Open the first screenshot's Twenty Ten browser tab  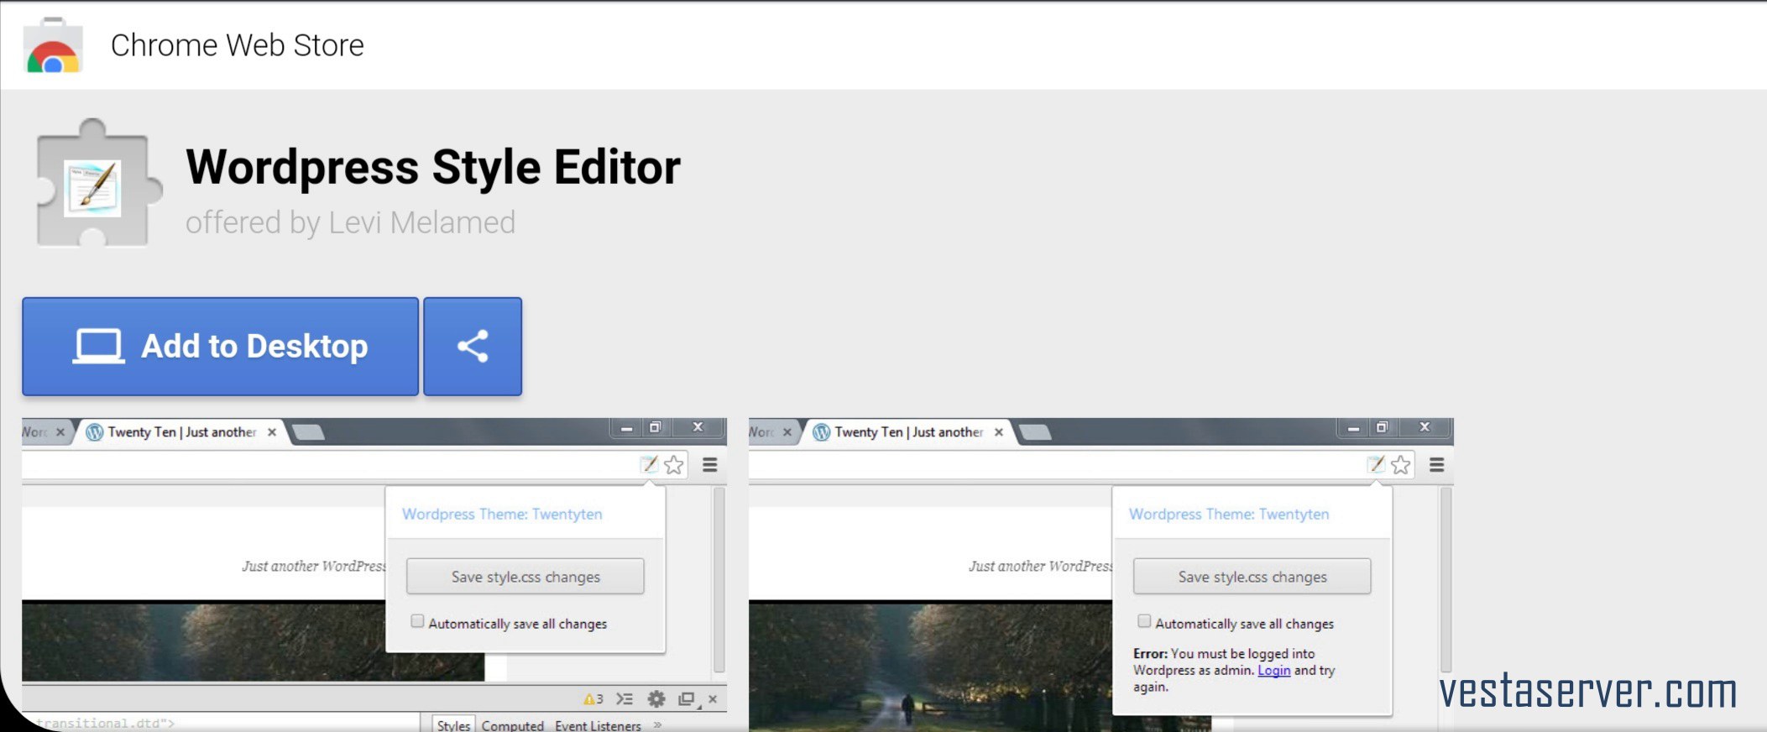coord(182,431)
